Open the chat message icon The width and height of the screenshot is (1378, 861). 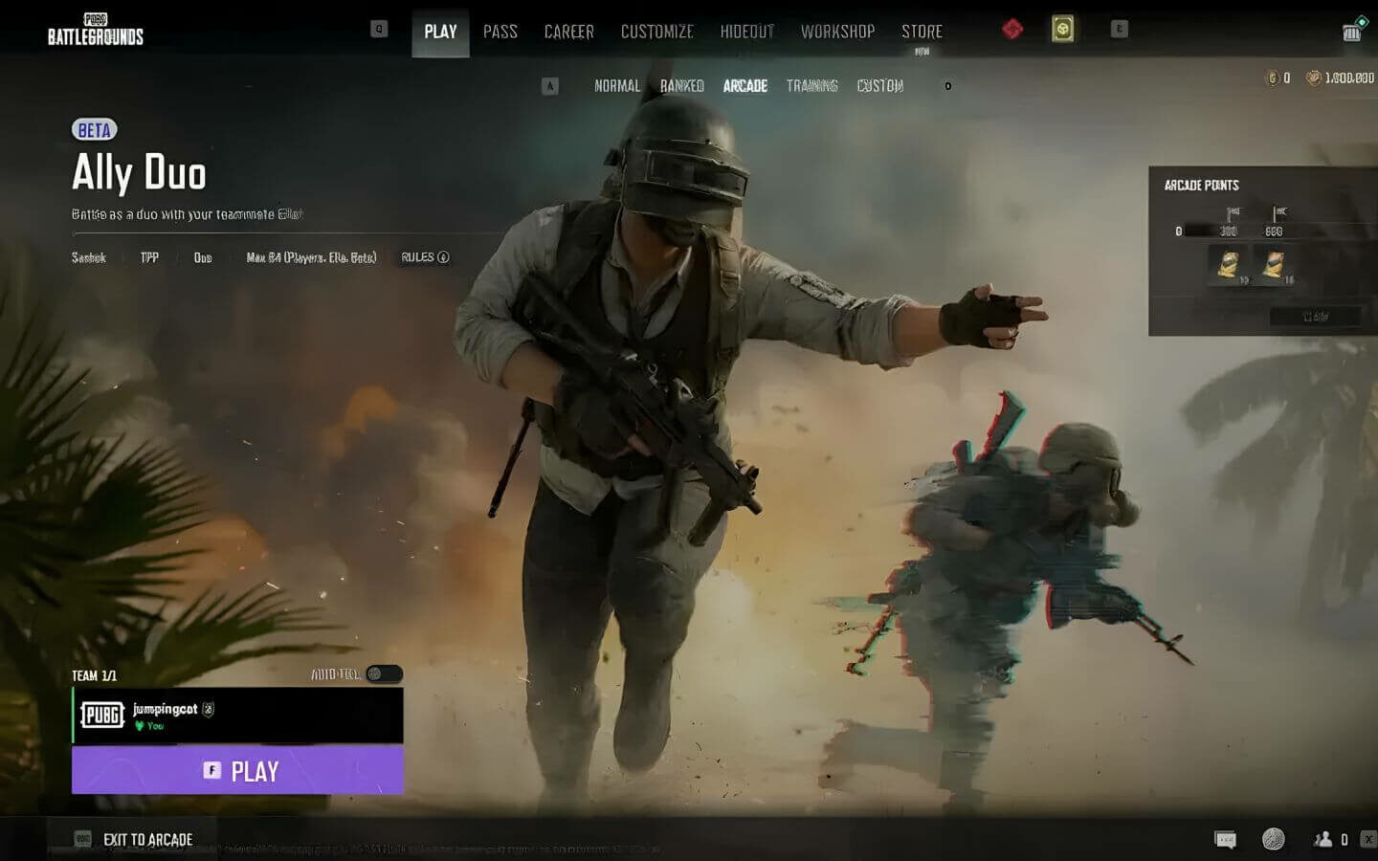[1225, 840]
